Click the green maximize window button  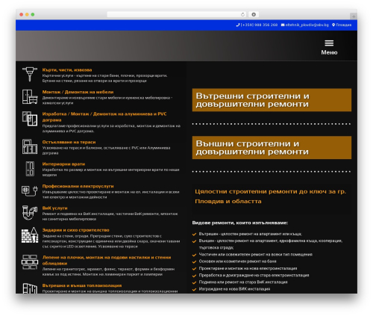[x=33, y=14]
